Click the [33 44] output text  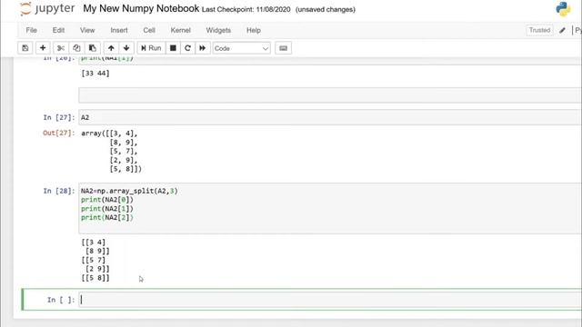pyautogui.click(x=95, y=74)
